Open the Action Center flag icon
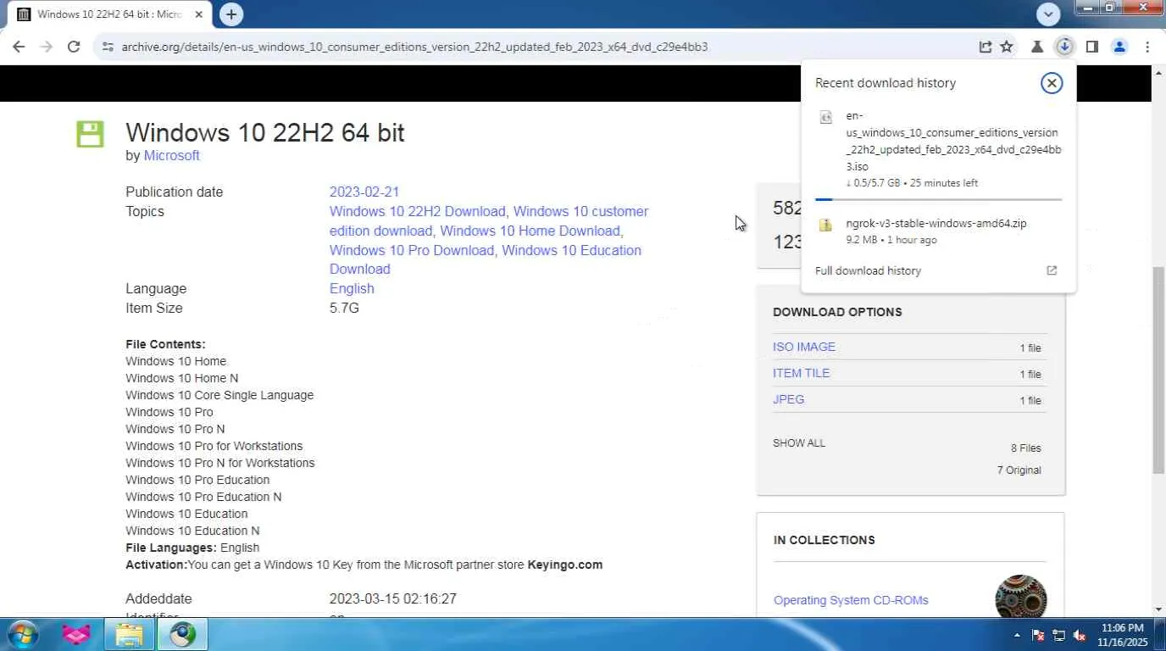1166x651 pixels. [x=1038, y=635]
